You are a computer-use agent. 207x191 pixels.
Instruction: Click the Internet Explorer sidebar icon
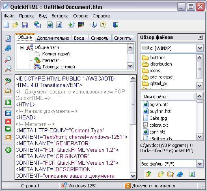click(x=8, y=48)
